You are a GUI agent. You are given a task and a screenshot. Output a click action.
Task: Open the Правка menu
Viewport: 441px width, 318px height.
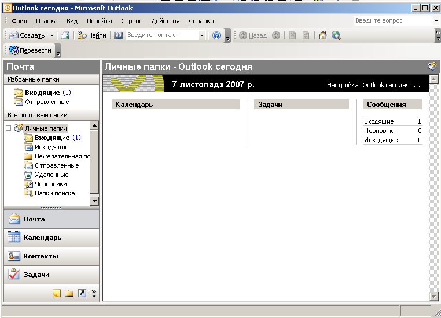coord(47,21)
